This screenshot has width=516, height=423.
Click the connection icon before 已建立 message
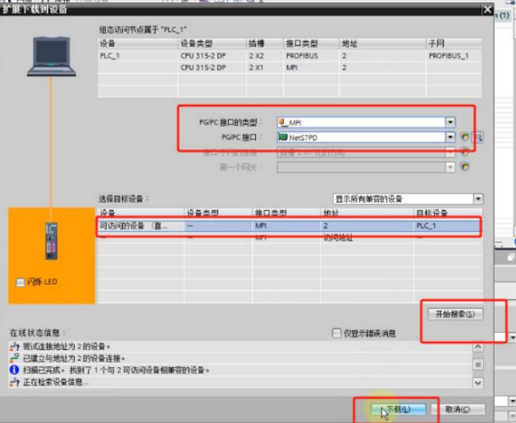(x=14, y=358)
